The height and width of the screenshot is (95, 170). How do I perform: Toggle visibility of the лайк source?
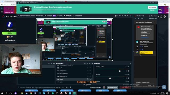point(90,68)
